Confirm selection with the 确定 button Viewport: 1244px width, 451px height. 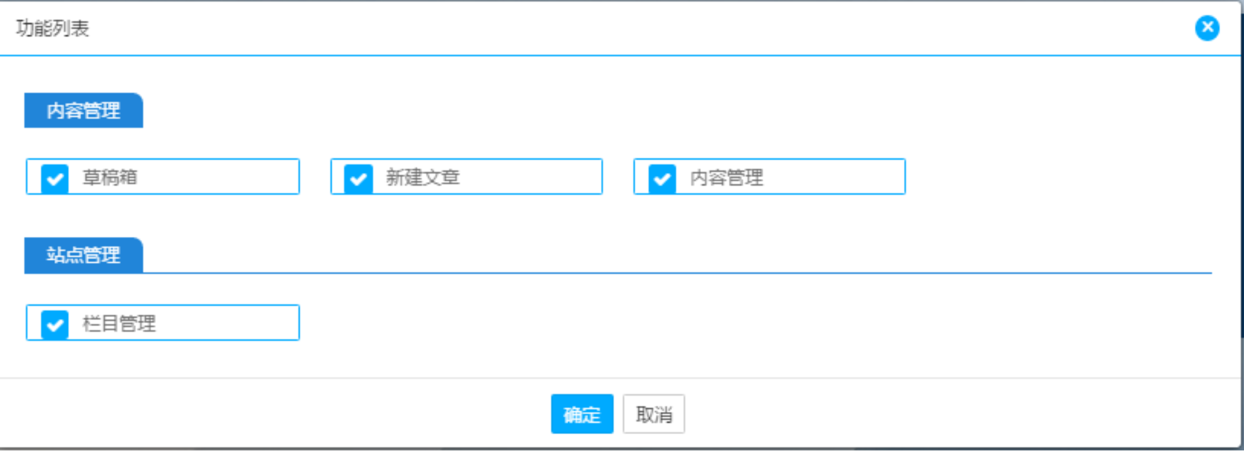coord(582,414)
